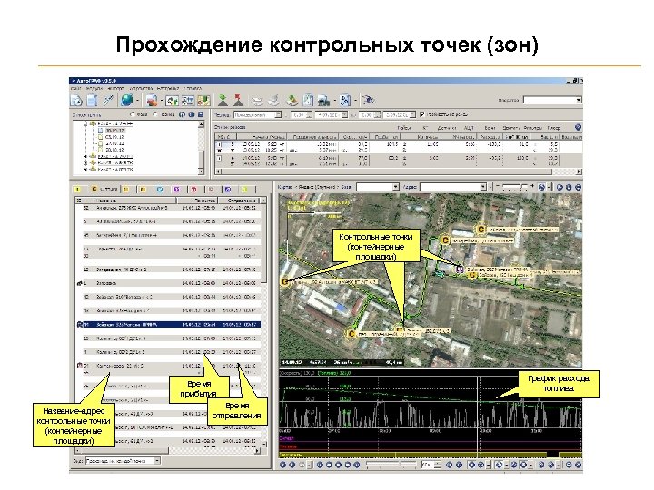654x490 pixels.
Task: Click the sliders settings icon in the main toolbar
Action: point(188,101)
